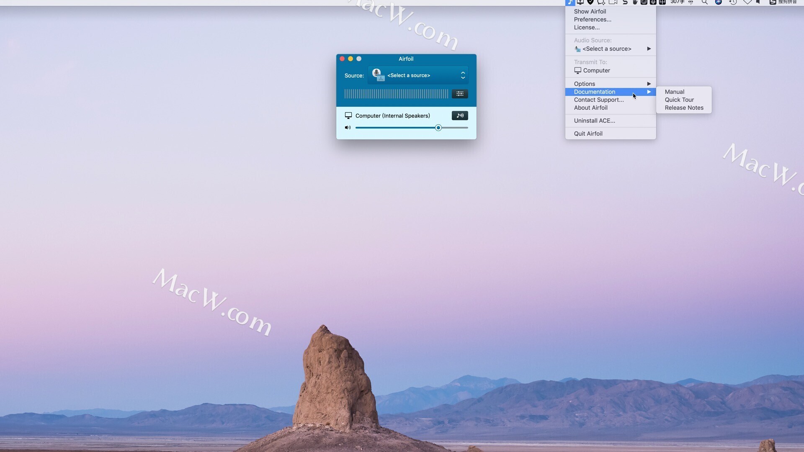Open the Source dropdown in Airfoil window
The width and height of the screenshot is (804, 452).
418,75
